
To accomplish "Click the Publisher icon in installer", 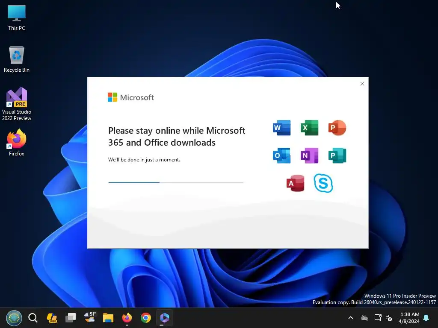I will click(x=337, y=155).
